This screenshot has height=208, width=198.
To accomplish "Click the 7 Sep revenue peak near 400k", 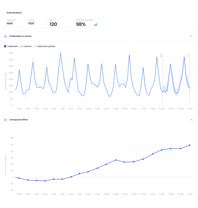I will (x=60, y=53).
